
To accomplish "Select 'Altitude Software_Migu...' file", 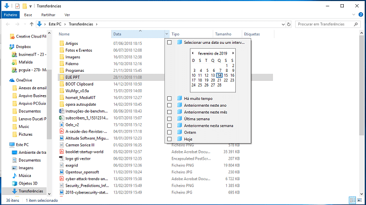I will [x=87, y=138].
